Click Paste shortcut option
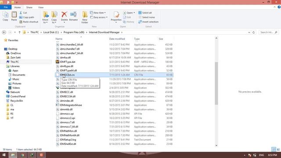Screen dimensions: 281x158 click(29, 22)
